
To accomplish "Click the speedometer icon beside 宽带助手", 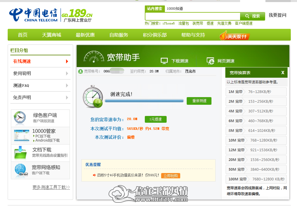I will [94, 57].
